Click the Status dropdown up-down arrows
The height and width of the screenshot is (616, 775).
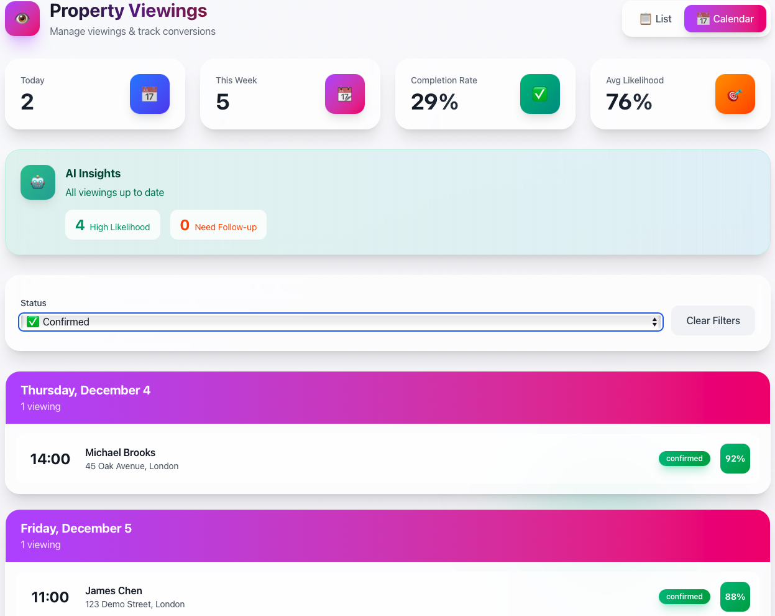(x=654, y=322)
